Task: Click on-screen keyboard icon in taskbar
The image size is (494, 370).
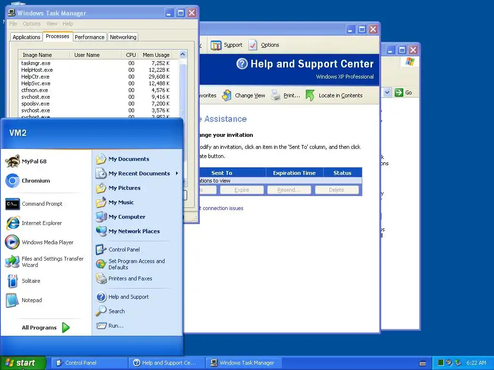Action: [423, 363]
